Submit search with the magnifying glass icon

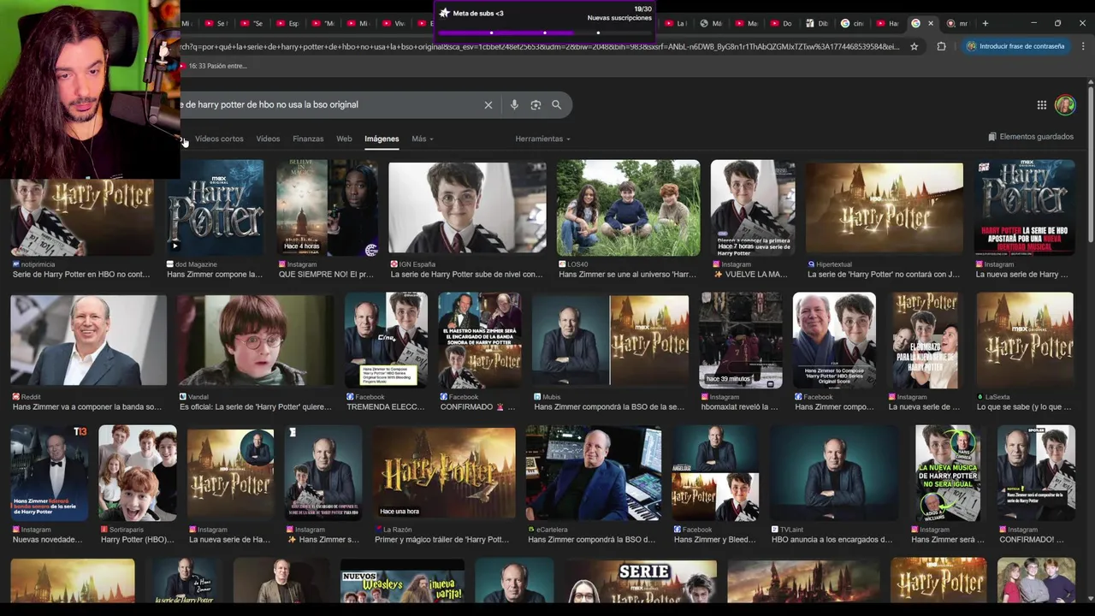(x=556, y=104)
